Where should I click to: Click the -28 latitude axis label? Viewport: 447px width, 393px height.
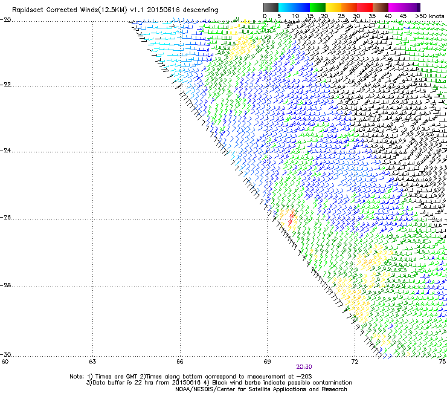coord(5,285)
